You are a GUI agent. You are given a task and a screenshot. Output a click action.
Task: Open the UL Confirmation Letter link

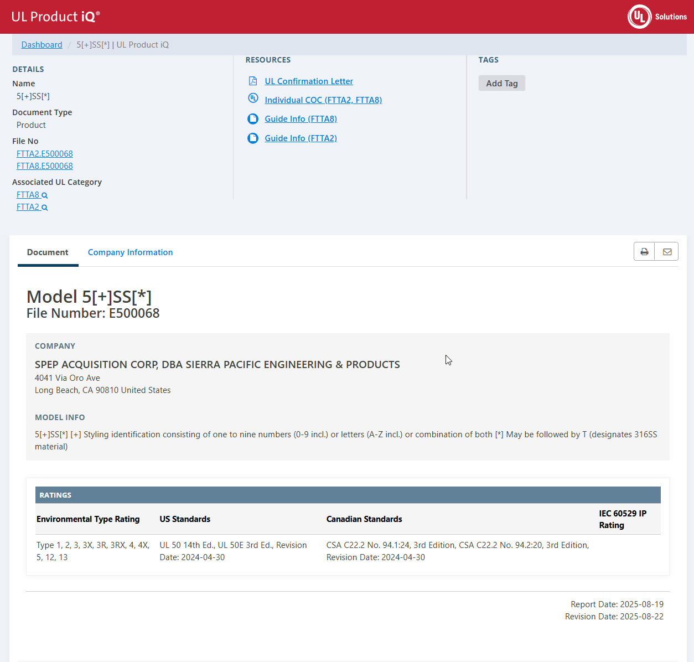coord(308,81)
